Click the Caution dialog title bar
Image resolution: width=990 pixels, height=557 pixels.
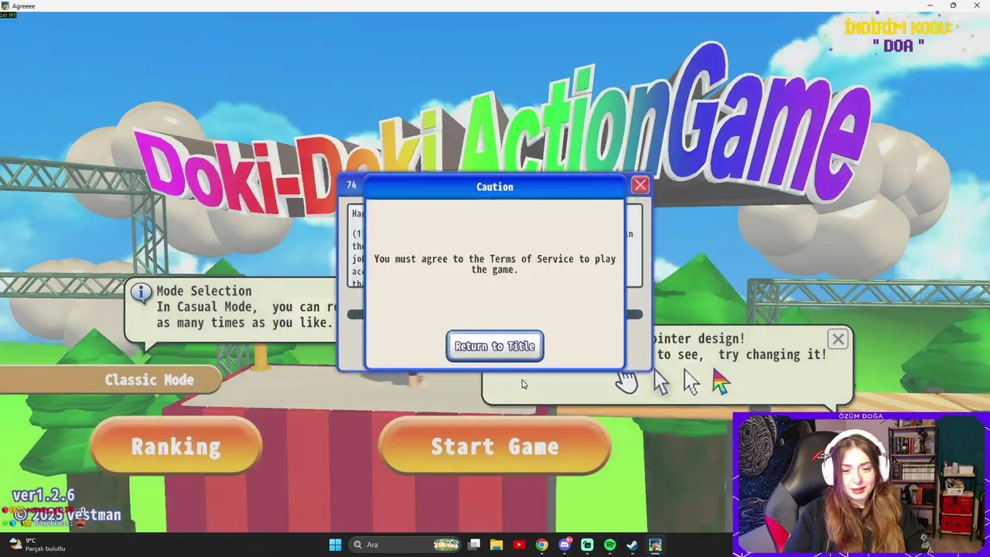click(x=495, y=186)
